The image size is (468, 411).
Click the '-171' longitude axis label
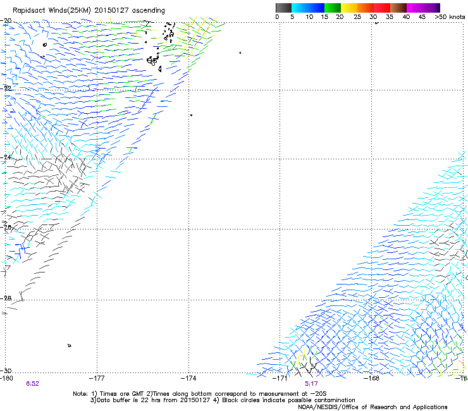coord(280,379)
